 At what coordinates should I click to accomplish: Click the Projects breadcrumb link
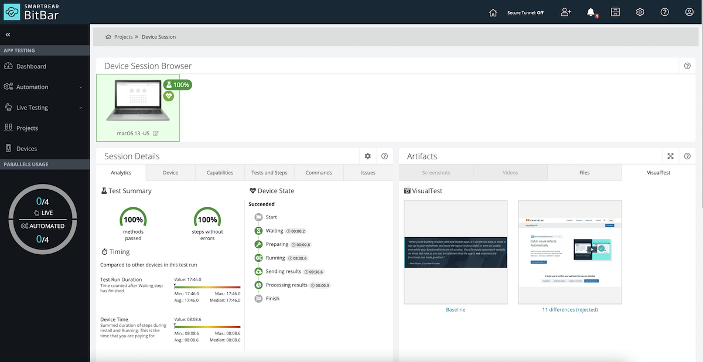pyautogui.click(x=123, y=37)
